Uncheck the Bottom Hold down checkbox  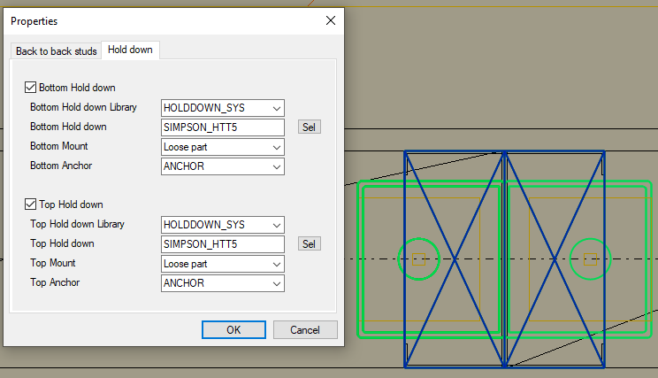[x=31, y=88]
